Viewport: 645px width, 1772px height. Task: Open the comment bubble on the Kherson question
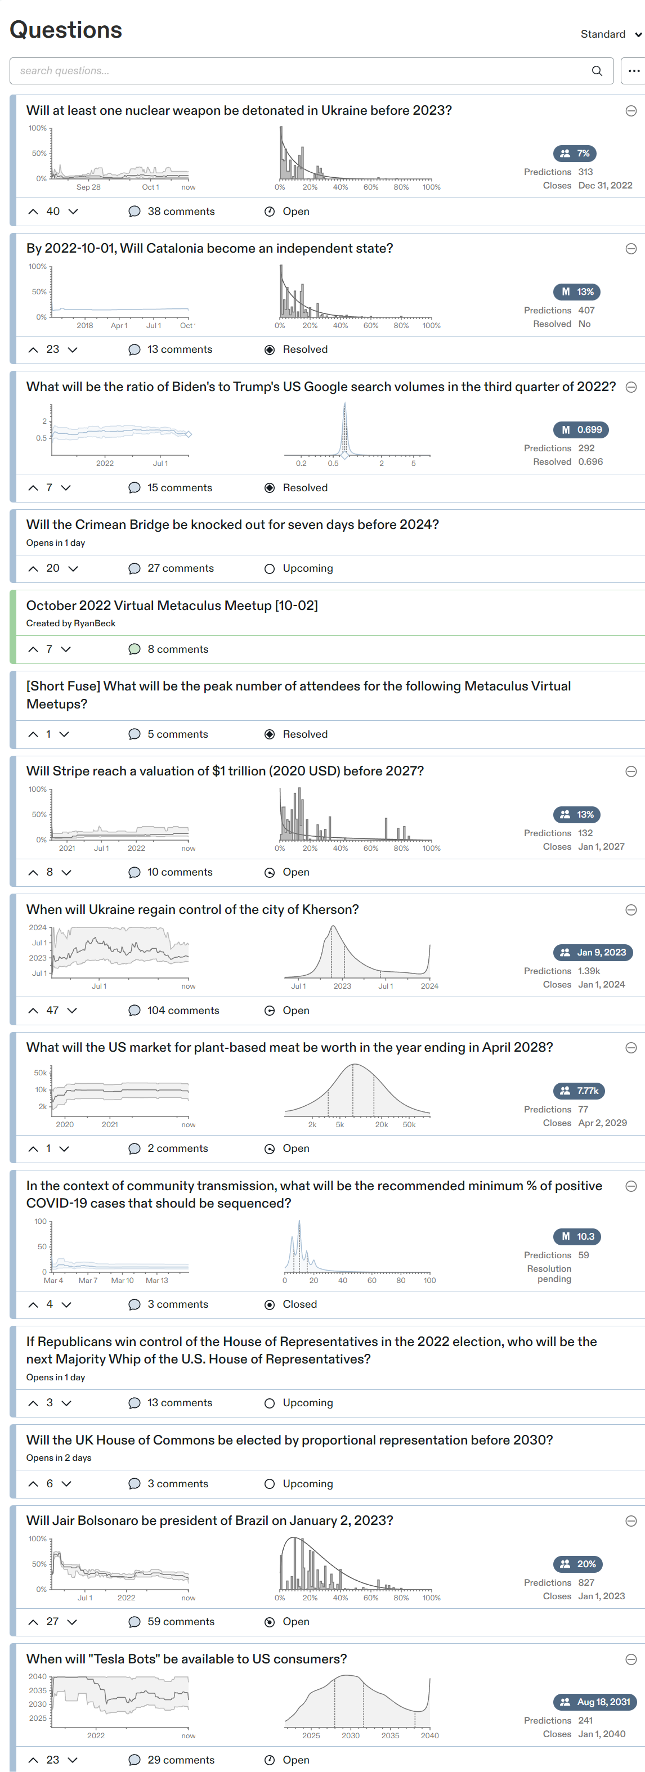click(x=134, y=1011)
